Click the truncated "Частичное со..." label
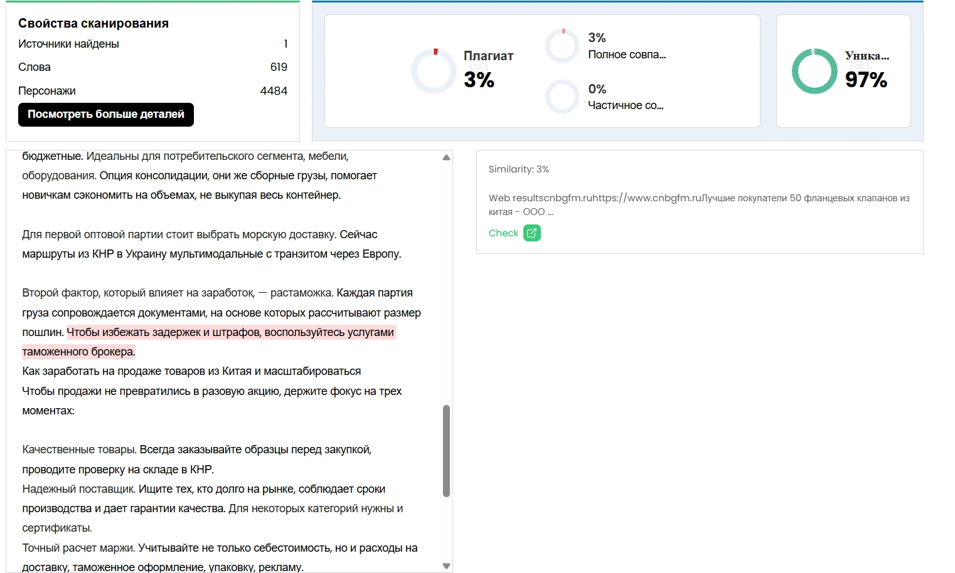Image resolution: width=955 pixels, height=573 pixels. click(625, 105)
